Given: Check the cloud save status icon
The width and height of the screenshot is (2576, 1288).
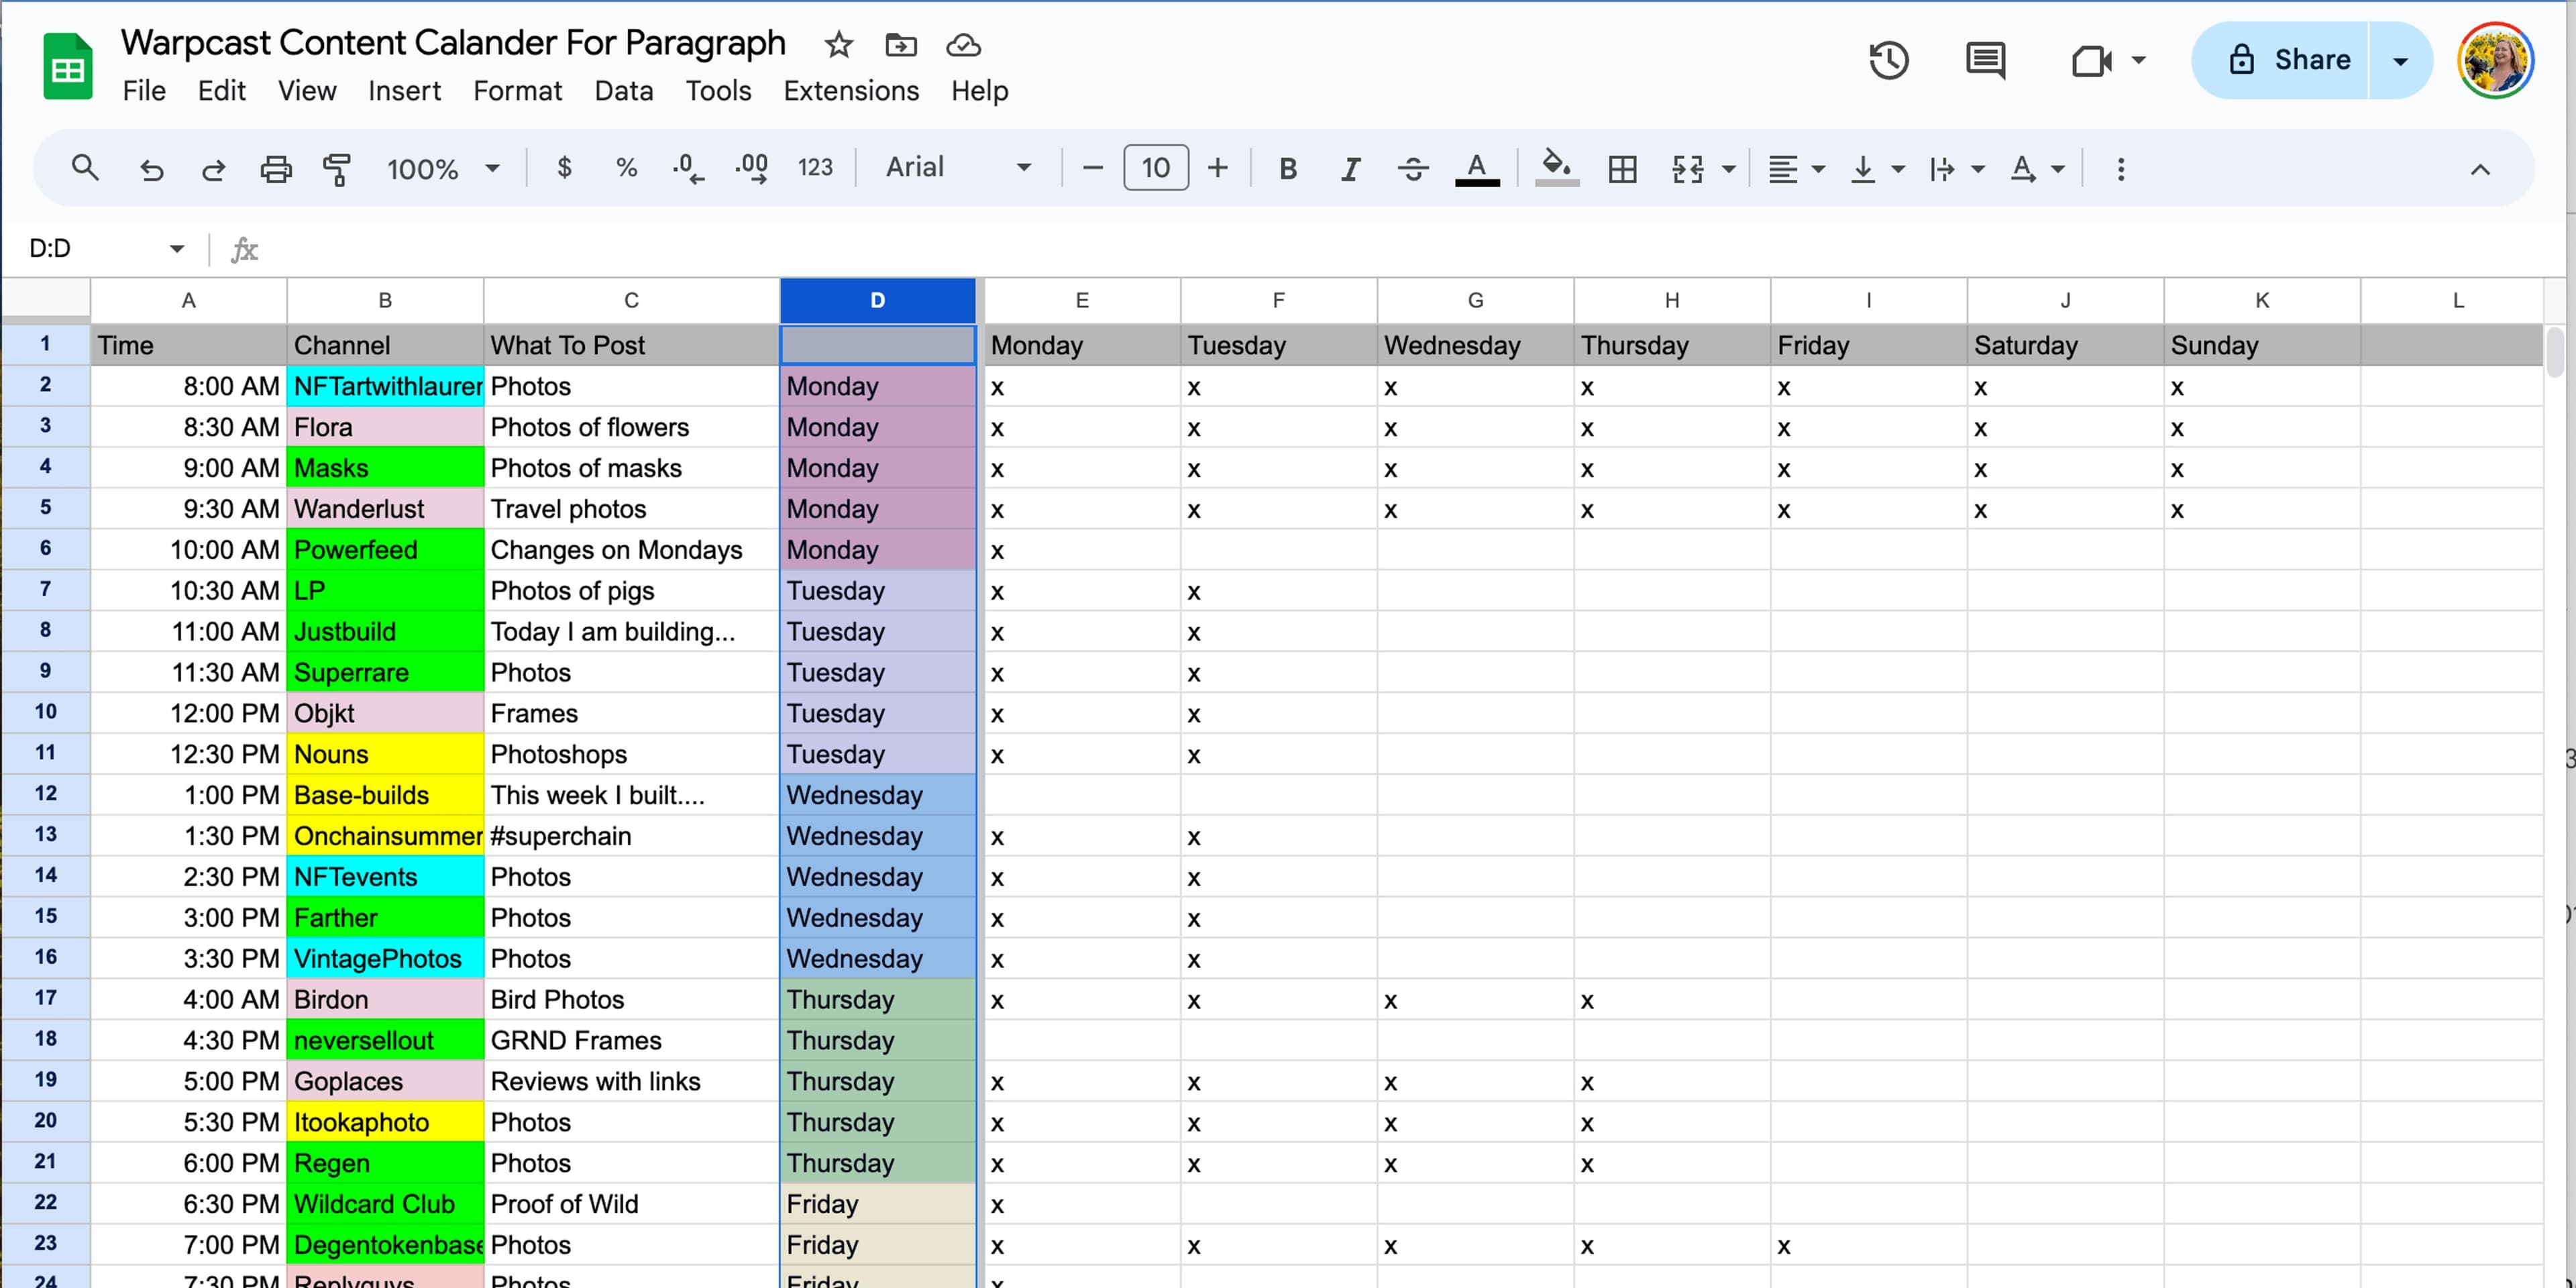Looking at the screenshot, I should click(x=963, y=44).
